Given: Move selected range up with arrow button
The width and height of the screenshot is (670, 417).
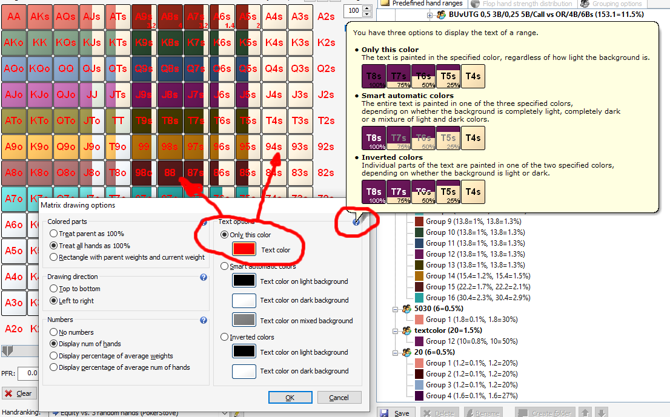Looking at the screenshot, I should (x=585, y=412).
